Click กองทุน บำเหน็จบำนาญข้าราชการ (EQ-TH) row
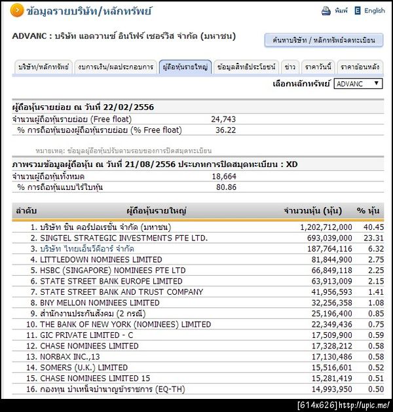393x412 pixels. [198, 389]
